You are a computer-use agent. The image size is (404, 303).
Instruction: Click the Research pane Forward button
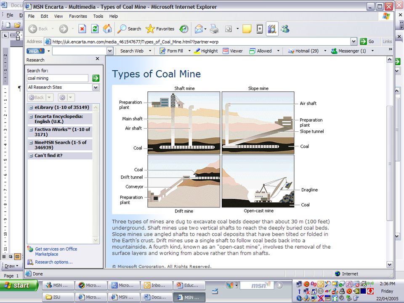[x=62, y=97]
